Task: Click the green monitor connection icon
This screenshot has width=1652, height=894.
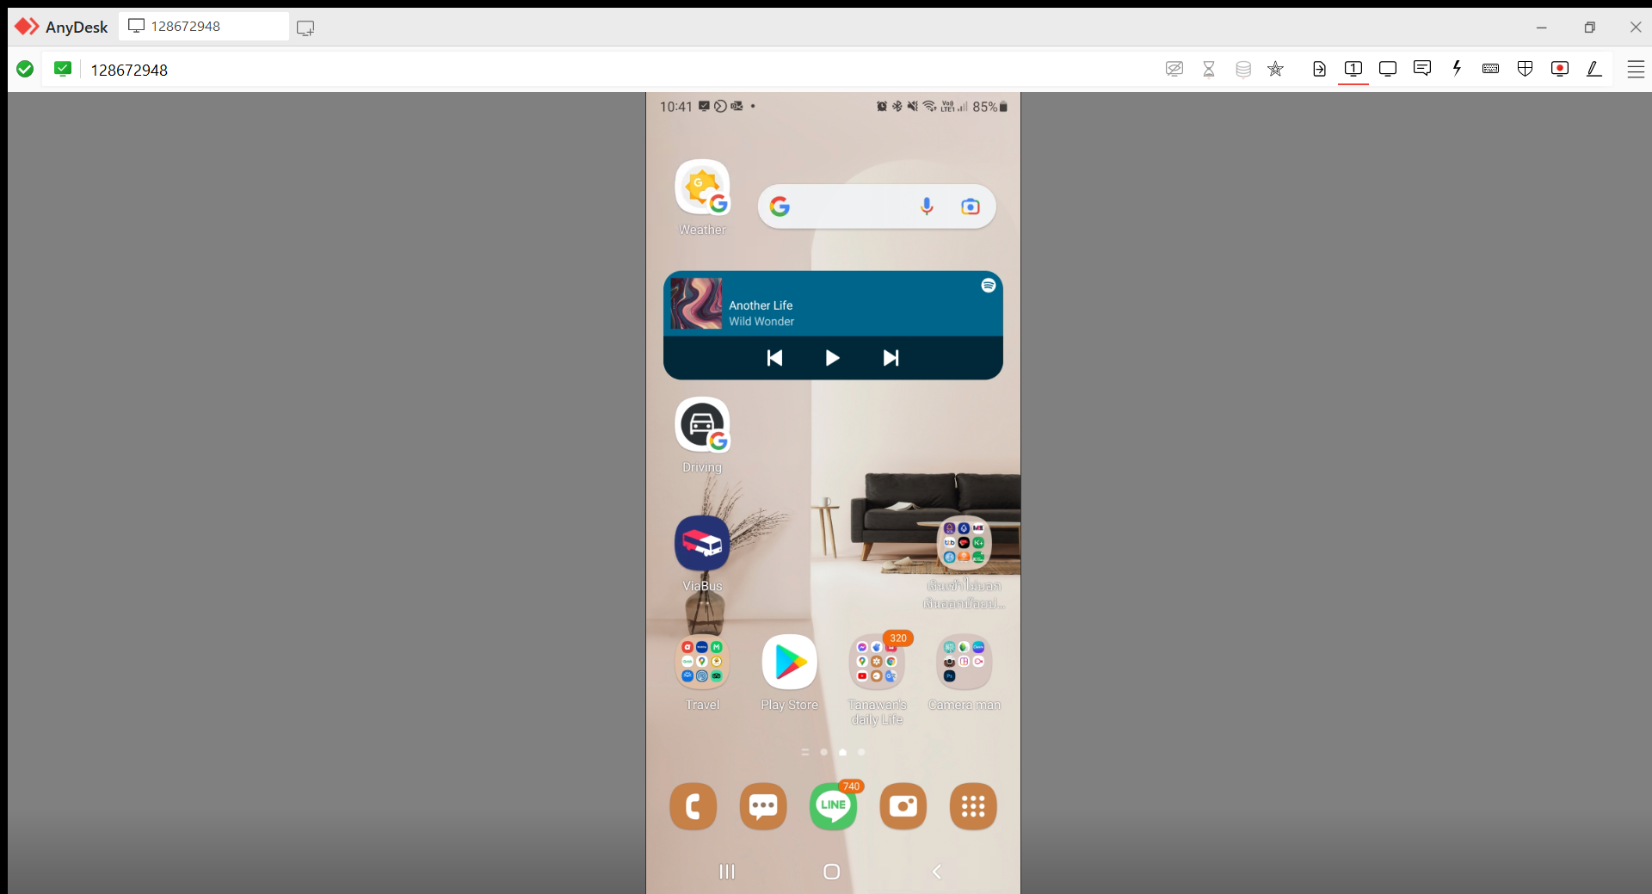Action: 63,69
